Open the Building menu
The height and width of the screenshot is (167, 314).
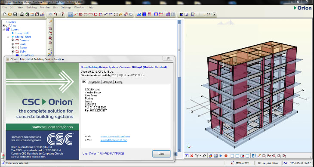[x=31, y=7]
